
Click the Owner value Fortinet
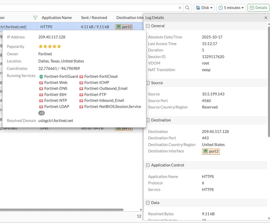(x=45, y=54)
